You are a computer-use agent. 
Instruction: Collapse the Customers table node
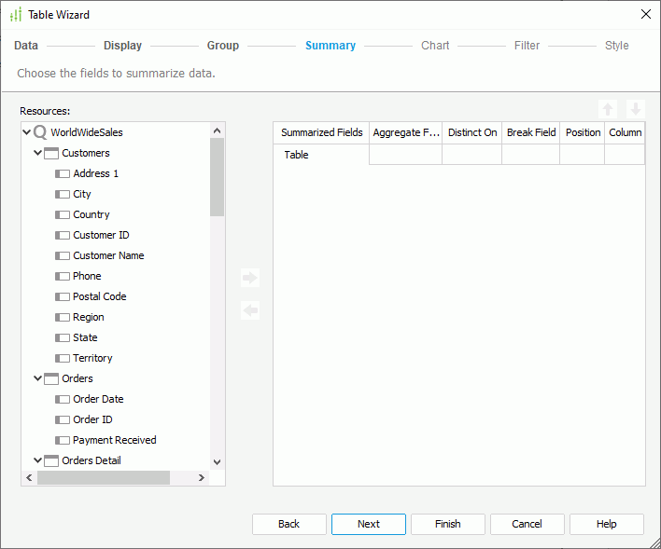pos(38,153)
